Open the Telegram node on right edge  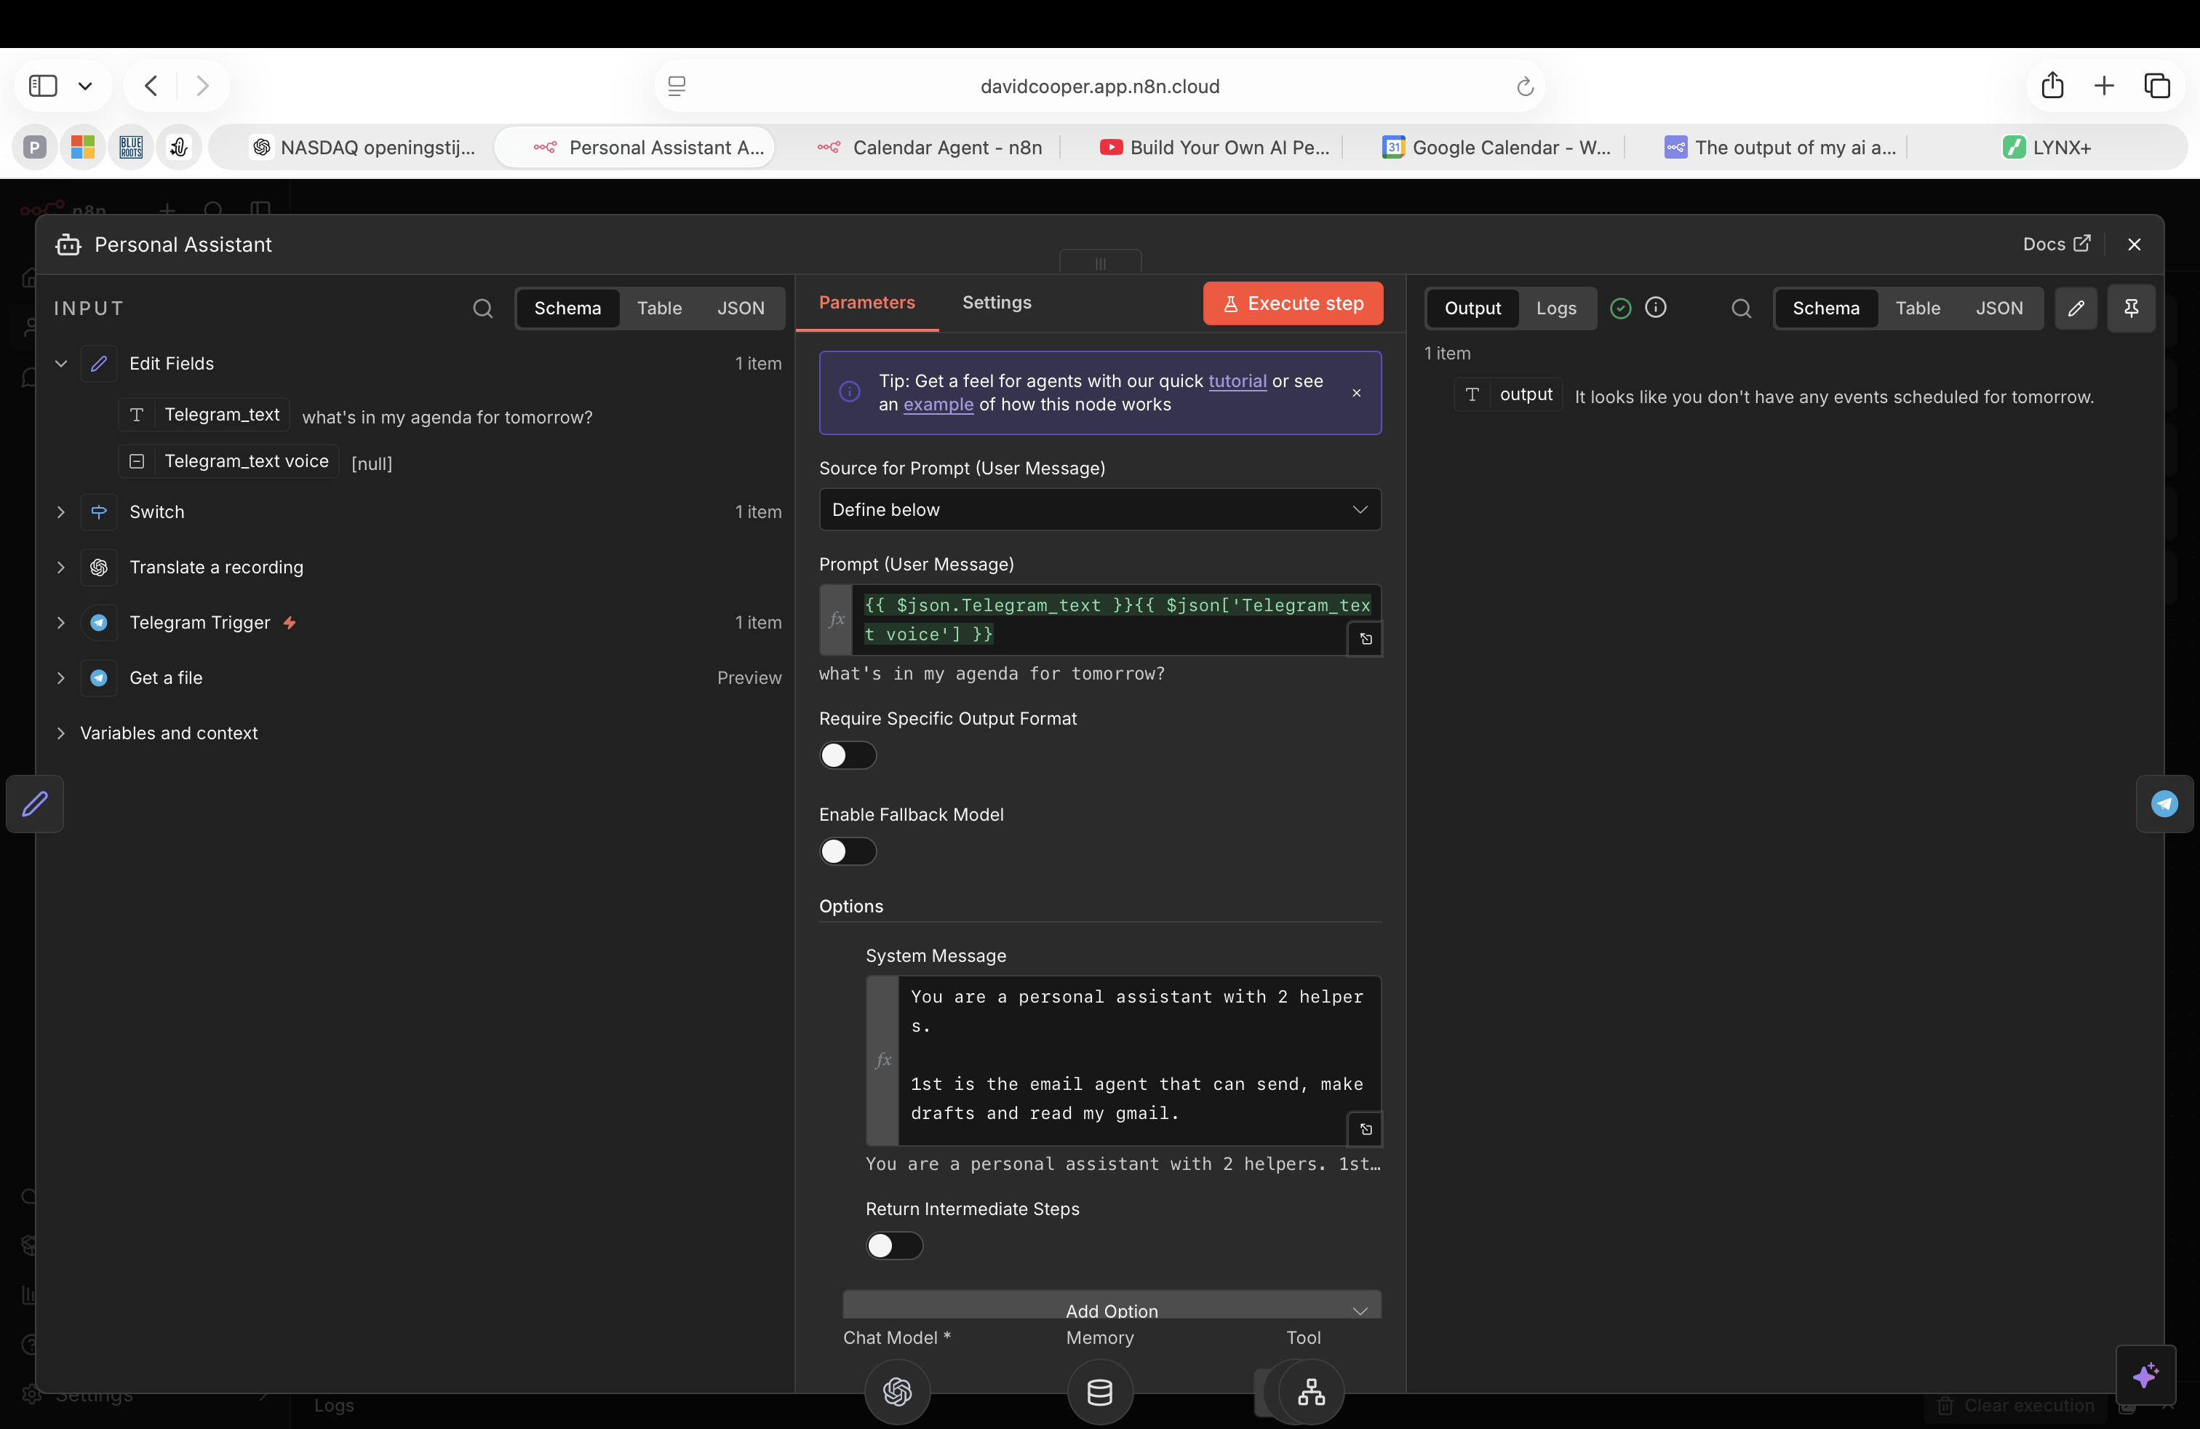2164,803
